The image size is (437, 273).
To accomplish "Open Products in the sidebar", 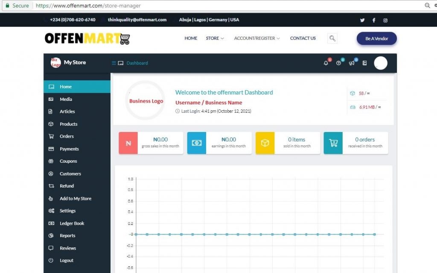I will point(68,124).
